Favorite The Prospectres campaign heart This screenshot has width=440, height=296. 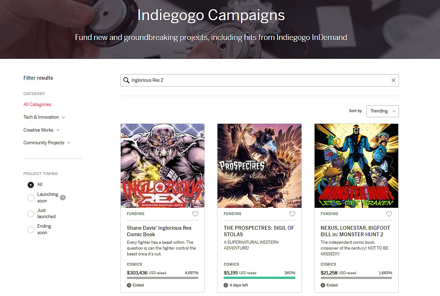coord(292,214)
